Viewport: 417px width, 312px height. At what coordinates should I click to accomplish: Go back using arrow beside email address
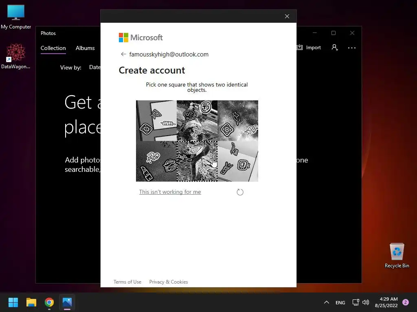point(123,54)
